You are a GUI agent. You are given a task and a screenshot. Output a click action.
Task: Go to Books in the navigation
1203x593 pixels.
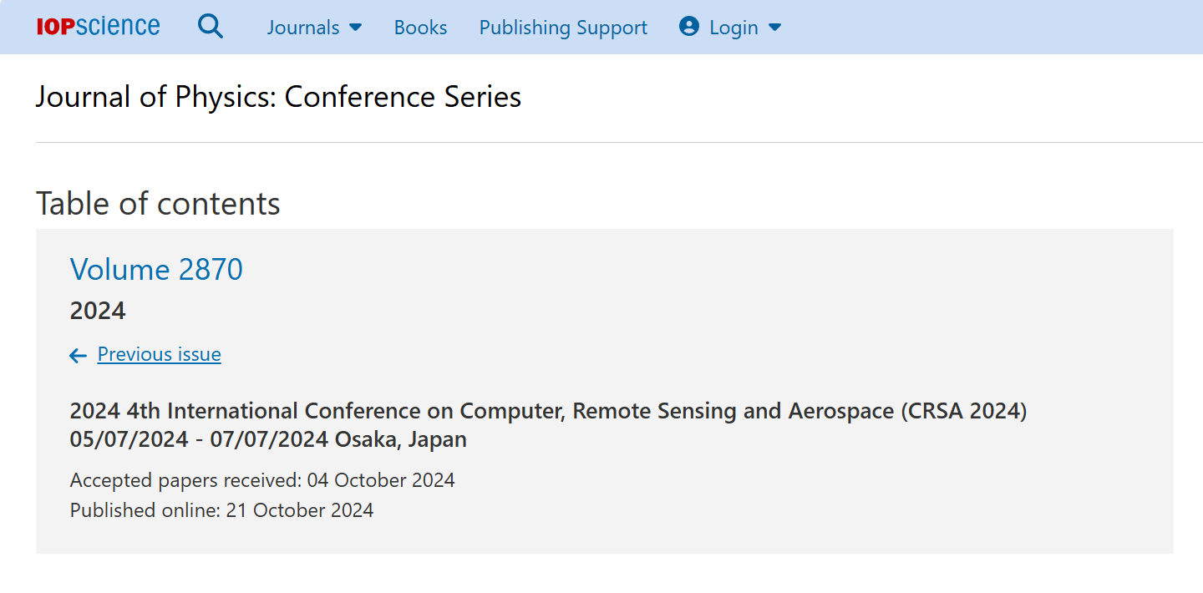coord(421,28)
